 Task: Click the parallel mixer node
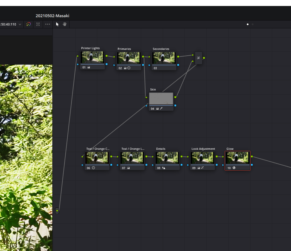click(198, 58)
